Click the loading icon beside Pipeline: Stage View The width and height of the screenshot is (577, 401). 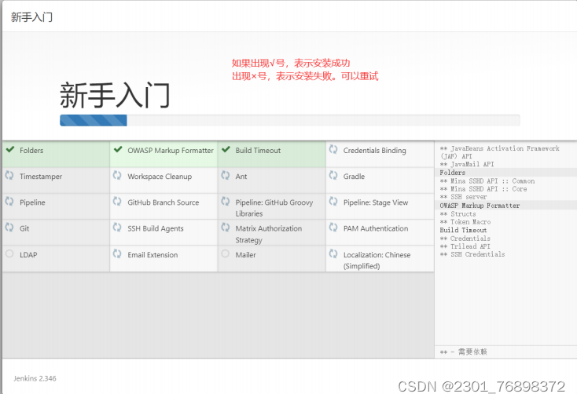(x=333, y=202)
